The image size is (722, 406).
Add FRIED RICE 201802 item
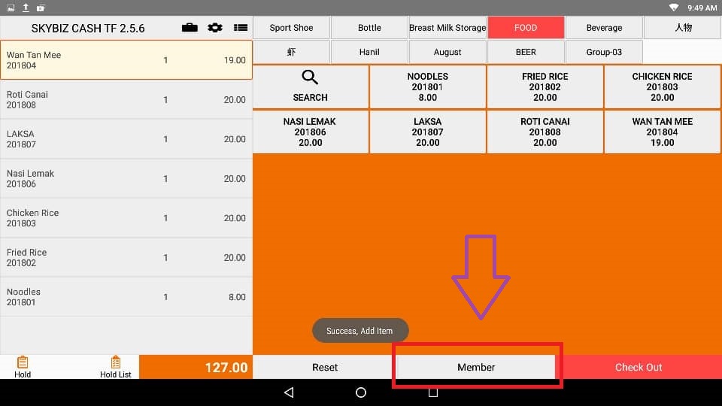pos(545,86)
